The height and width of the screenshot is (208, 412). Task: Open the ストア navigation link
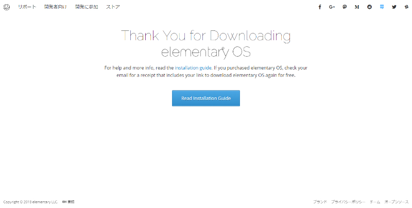pyautogui.click(x=113, y=7)
